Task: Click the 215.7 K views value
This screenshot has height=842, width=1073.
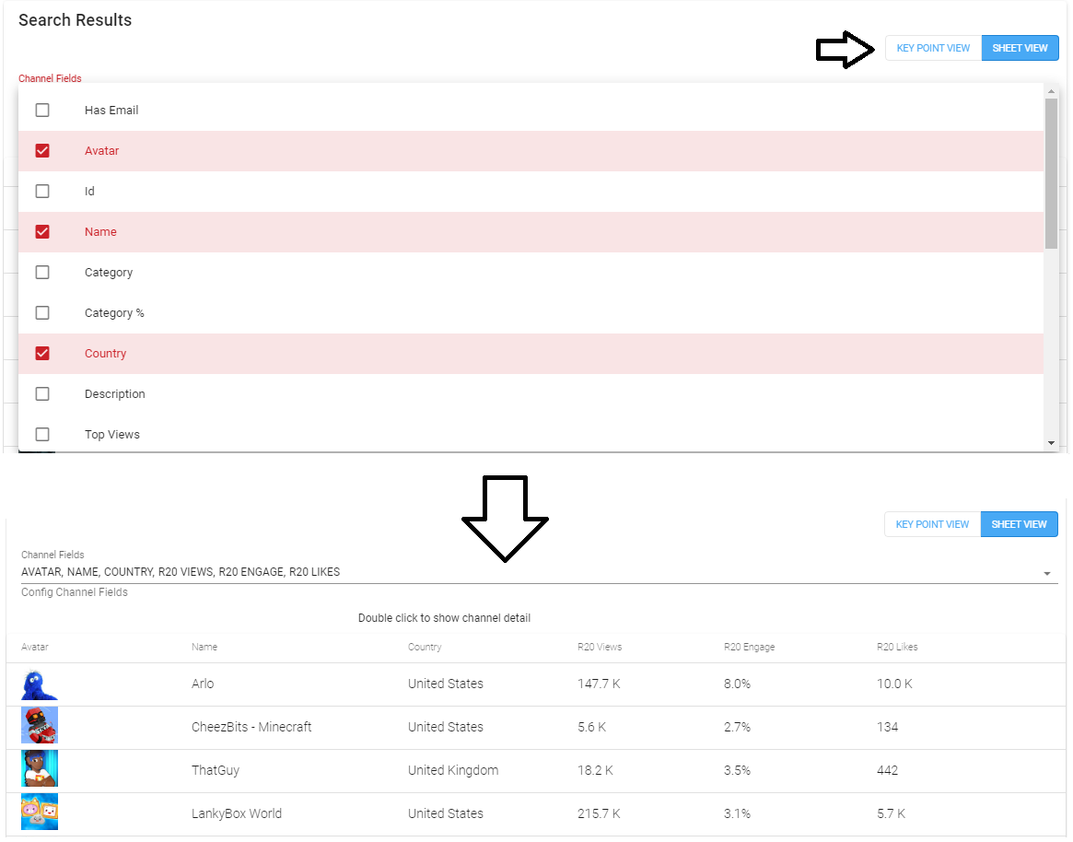Action: [599, 813]
